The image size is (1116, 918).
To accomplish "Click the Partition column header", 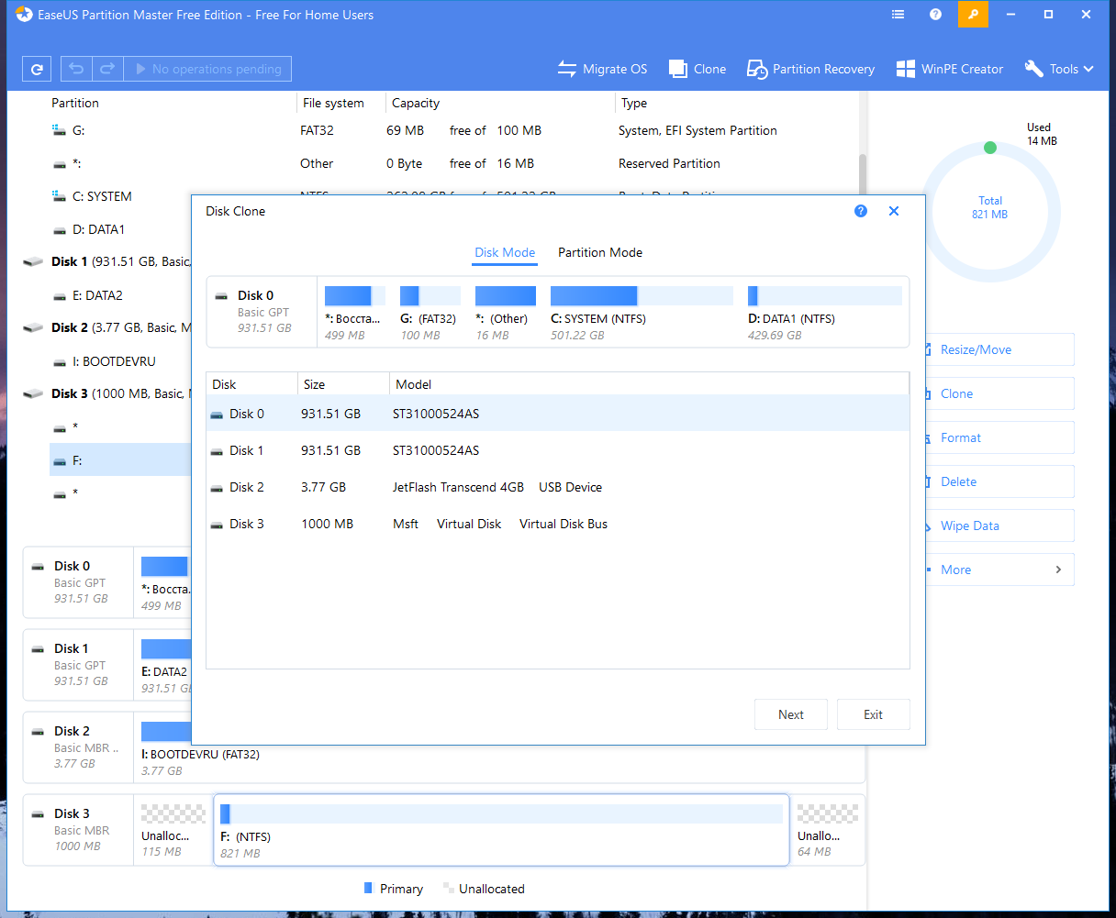I will (x=75, y=103).
